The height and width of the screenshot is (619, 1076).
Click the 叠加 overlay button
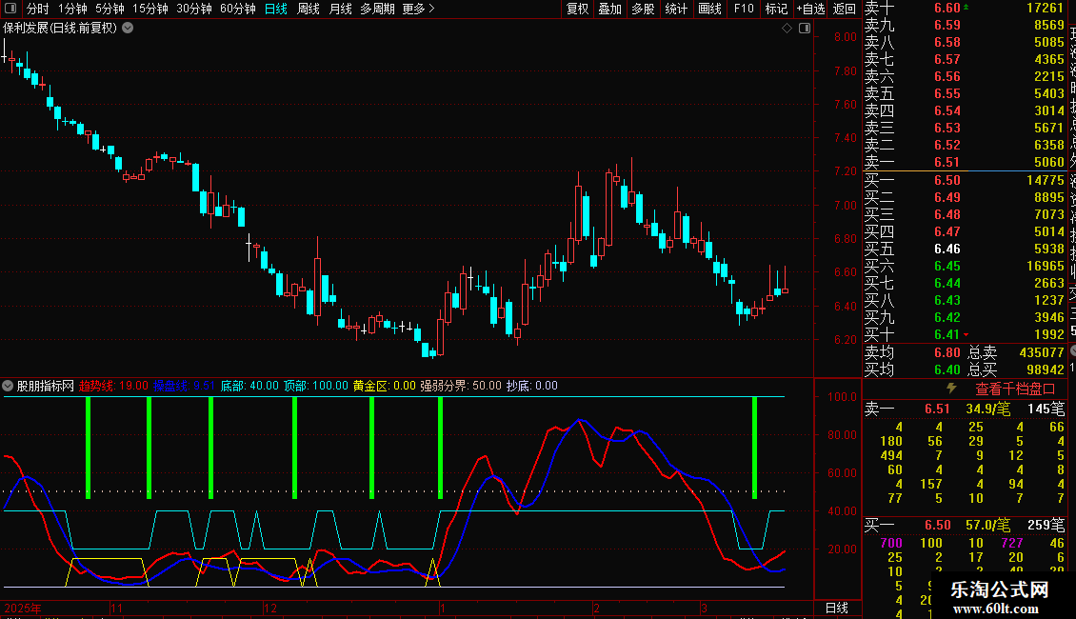coord(610,9)
